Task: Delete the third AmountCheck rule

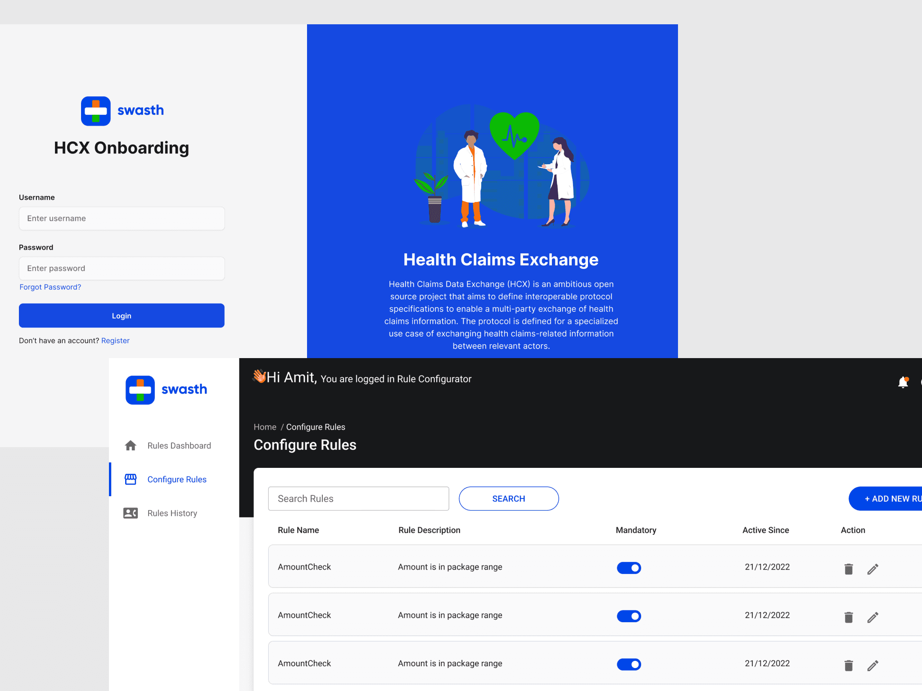Action: point(849,665)
